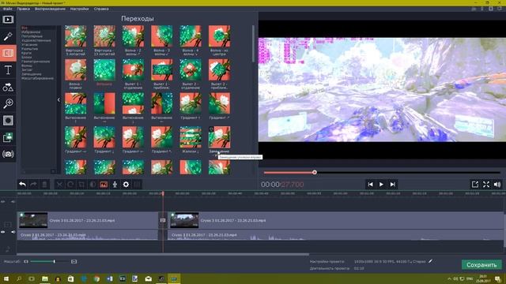Select the Геометрические transitions category
This screenshot has width=506, height=284.
coord(36,62)
